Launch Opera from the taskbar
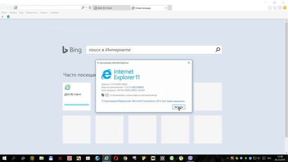 tap(116, 158)
